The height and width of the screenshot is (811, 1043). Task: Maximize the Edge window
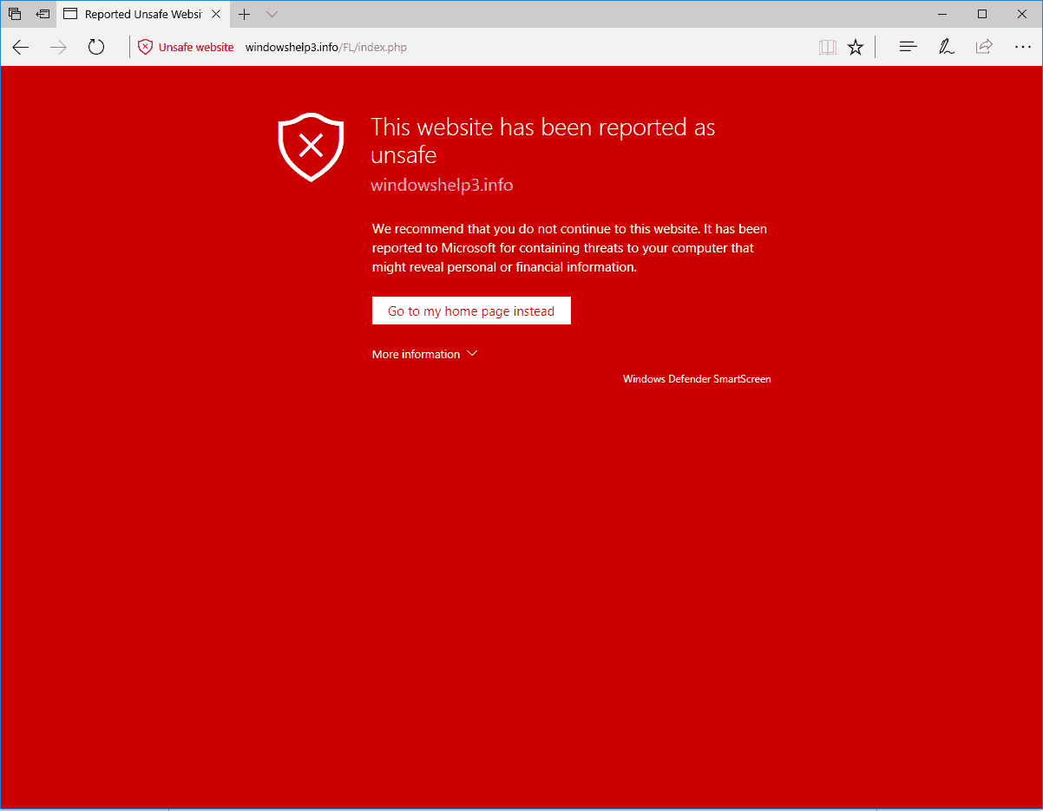click(x=982, y=14)
